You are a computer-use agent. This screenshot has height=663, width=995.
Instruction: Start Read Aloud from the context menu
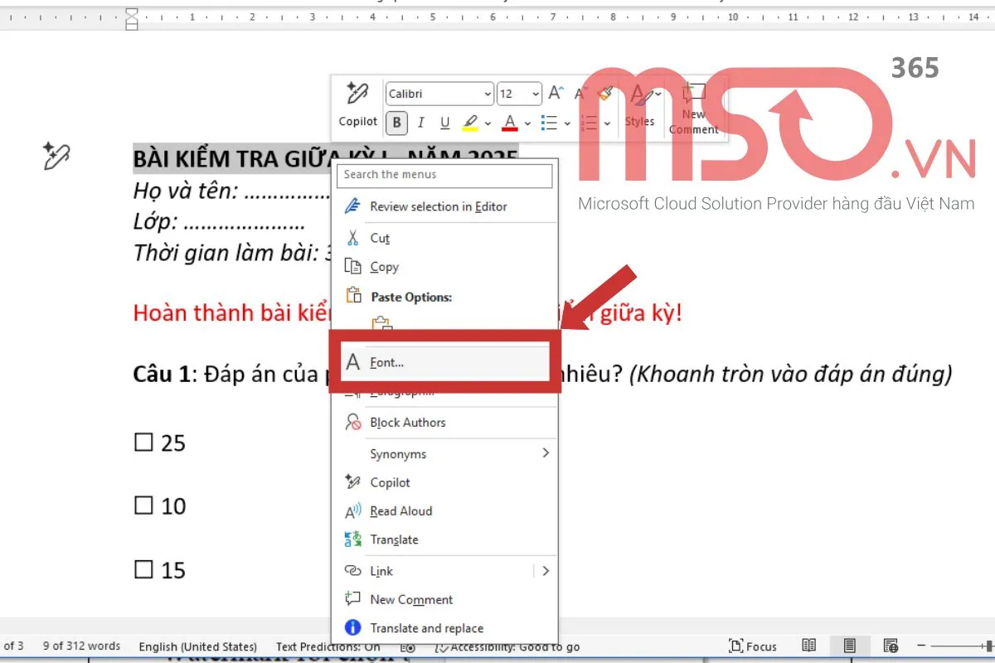coord(401,511)
